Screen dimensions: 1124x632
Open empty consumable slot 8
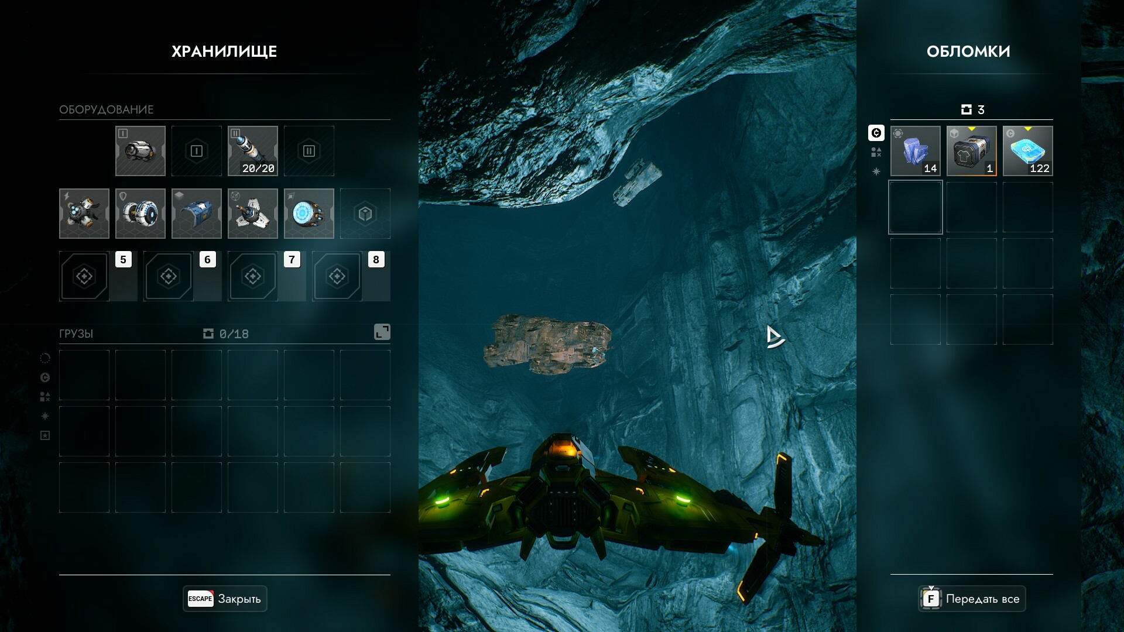(x=337, y=276)
